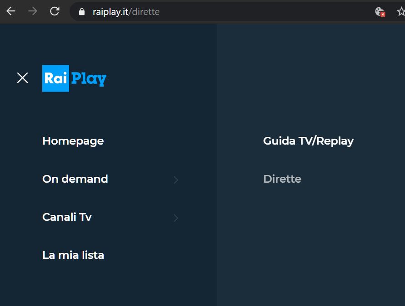Viewport: 405px width, 306px height.
Task: Reload the page with the refresh icon
Action: [55, 11]
